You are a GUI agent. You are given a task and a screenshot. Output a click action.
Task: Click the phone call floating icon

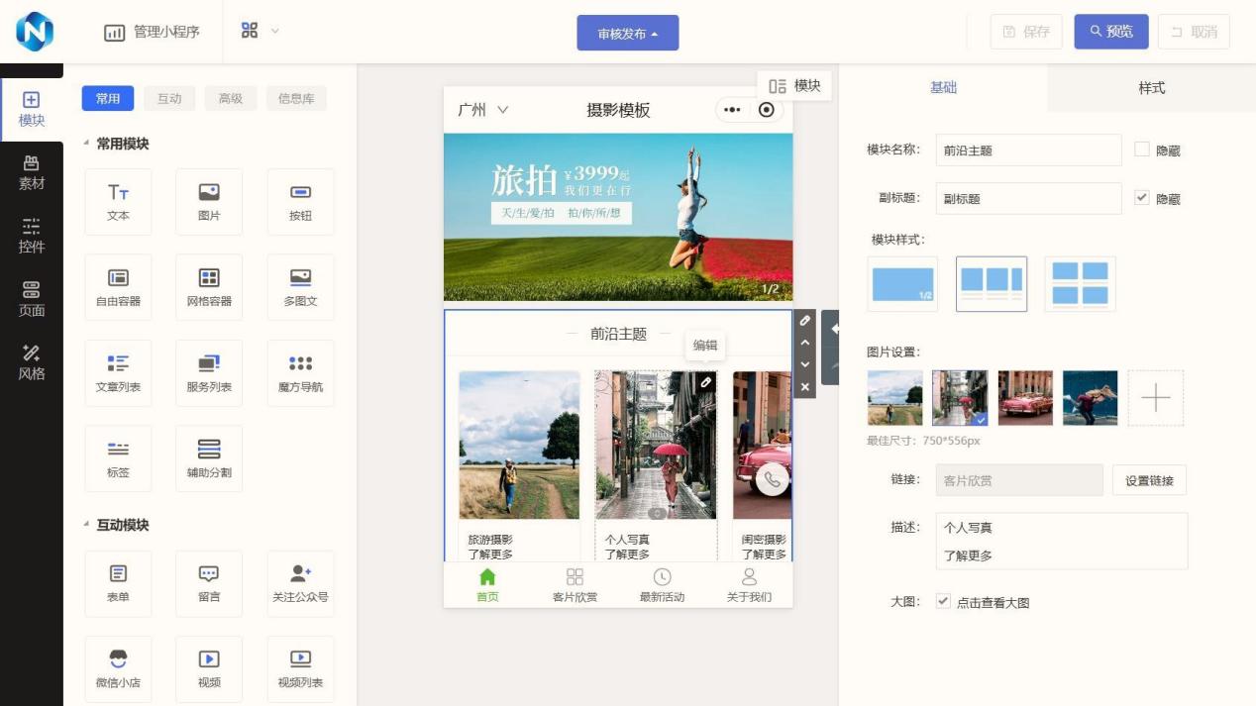pyautogui.click(x=773, y=480)
